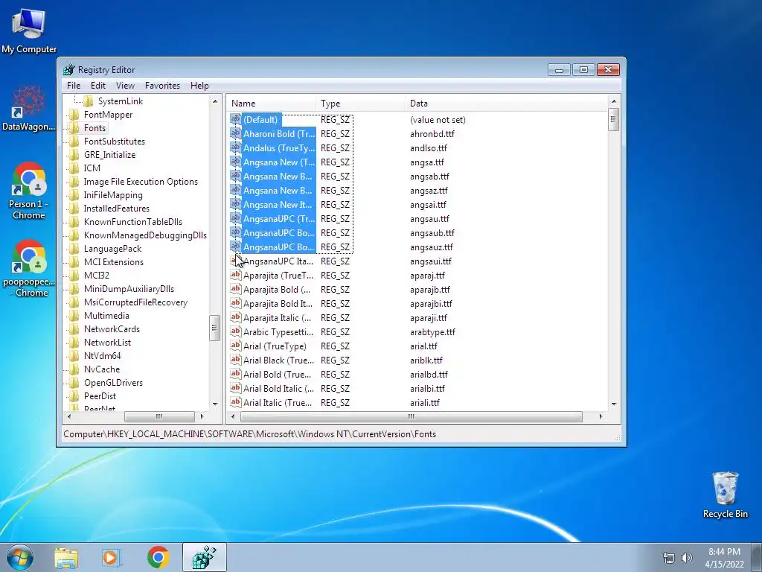The width and height of the screenshot is (762, 572).
Task: Open the DataWagon desktop shortcut
Action: [29, 108]
